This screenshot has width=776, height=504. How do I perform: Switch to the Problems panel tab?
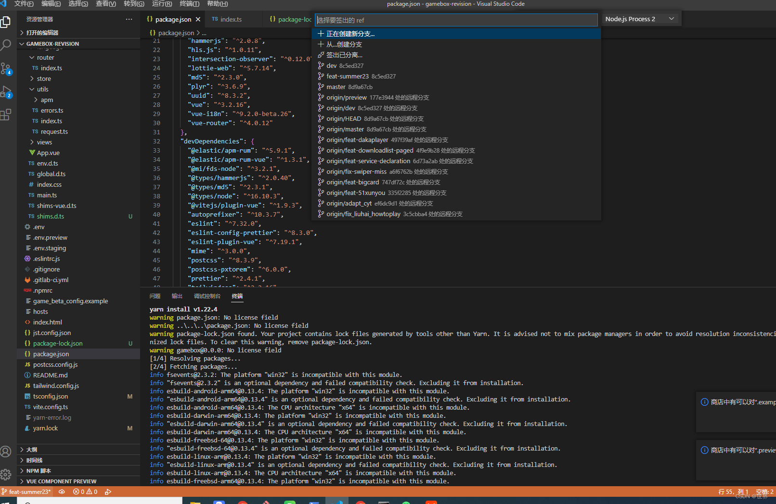(155, 296)
